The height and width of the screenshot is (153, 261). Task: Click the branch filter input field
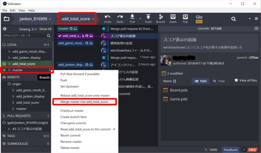(24, 35)
